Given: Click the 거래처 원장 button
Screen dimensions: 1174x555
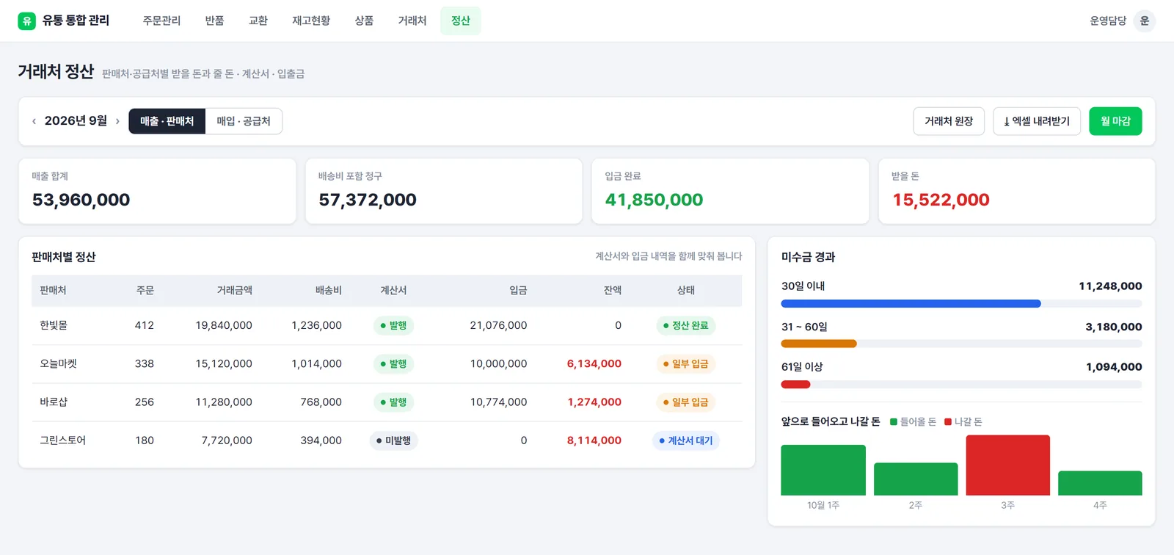Looking at the screenshot, I should pos(949,121).
